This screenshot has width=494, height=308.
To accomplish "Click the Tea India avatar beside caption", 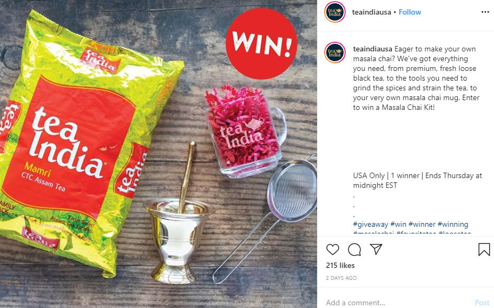I will [x=334, y=53].
